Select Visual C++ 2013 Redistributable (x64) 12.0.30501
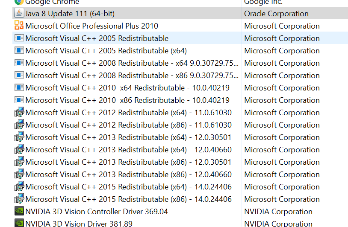348x227 pixels. pos(128,137)
